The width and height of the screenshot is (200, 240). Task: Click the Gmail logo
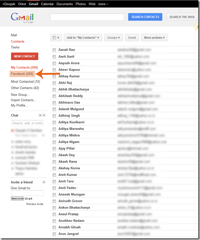[22, 18]
